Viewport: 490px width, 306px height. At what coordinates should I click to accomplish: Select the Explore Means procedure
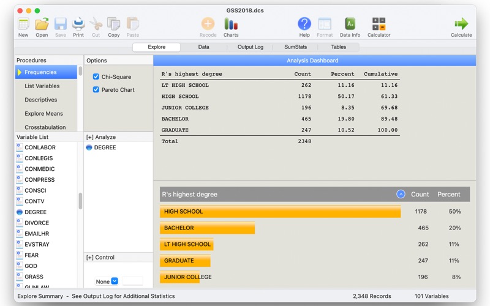click(47, 113)
